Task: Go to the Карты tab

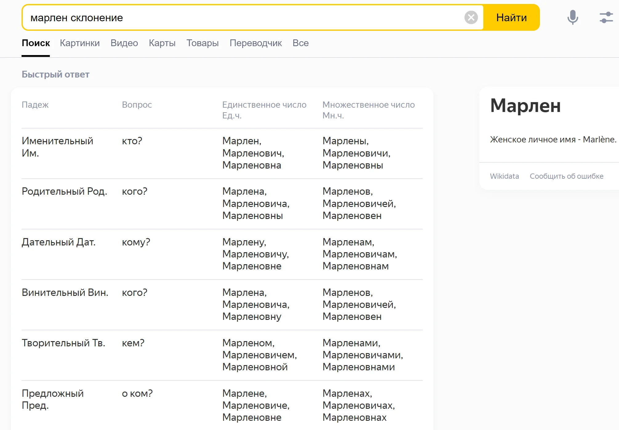Action: point(162,43)
